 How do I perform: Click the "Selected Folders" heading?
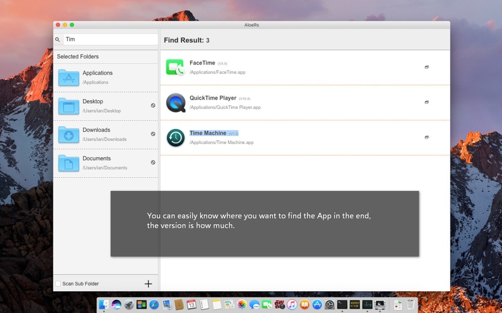click(78, 56)
